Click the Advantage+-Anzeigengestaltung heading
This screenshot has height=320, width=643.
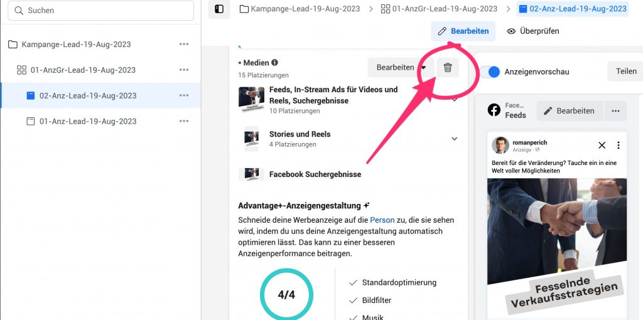coord(299,206)
